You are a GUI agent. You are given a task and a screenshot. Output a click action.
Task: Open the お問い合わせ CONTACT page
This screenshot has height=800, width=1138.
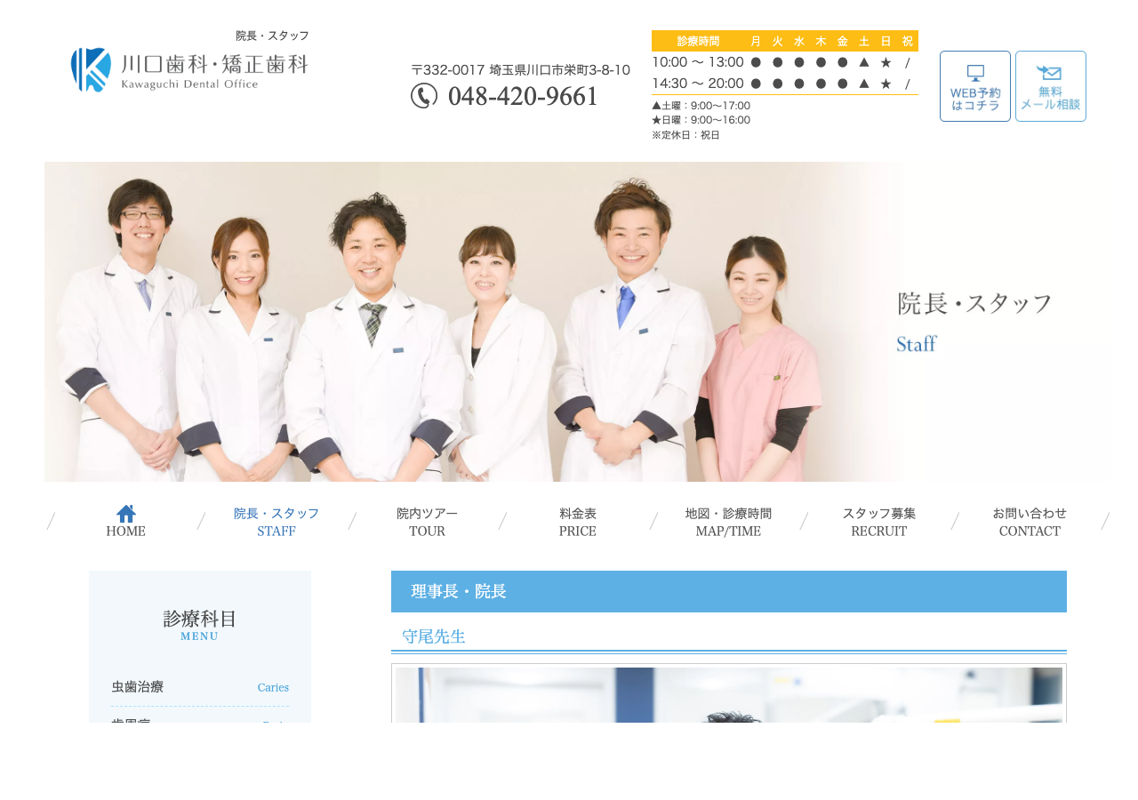click(1030, 522)
